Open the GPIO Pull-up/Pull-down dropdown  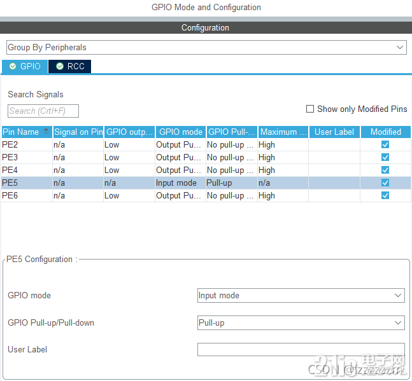click(301, 322)
